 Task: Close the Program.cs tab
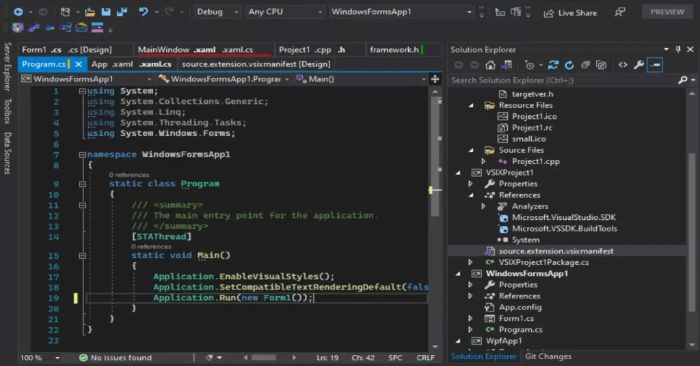[79, 64]
